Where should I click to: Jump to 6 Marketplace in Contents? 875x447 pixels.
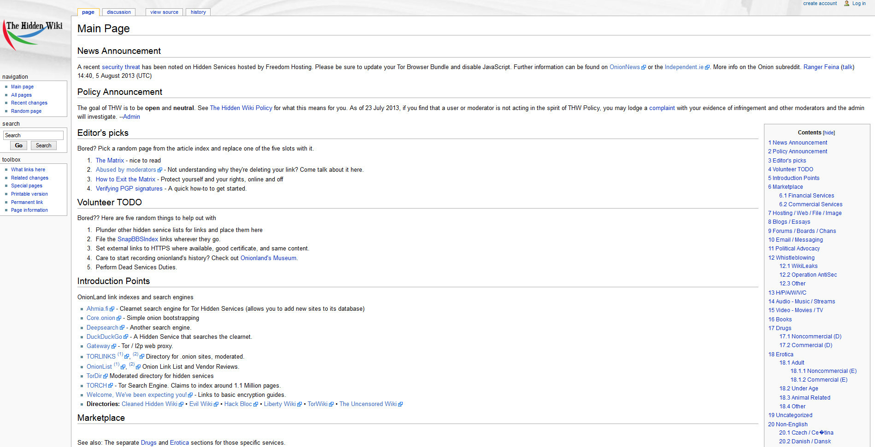click(x=785, y=187)
